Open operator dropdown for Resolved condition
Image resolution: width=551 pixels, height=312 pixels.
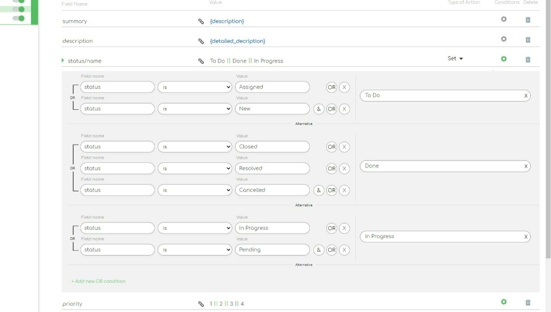[194, 169]
